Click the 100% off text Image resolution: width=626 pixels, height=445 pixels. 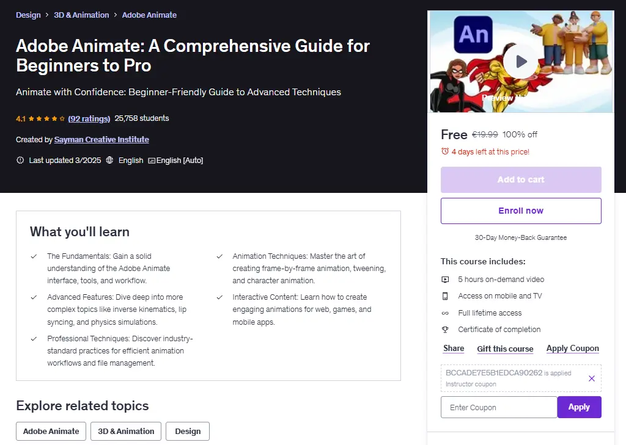[x=520, y=134]
